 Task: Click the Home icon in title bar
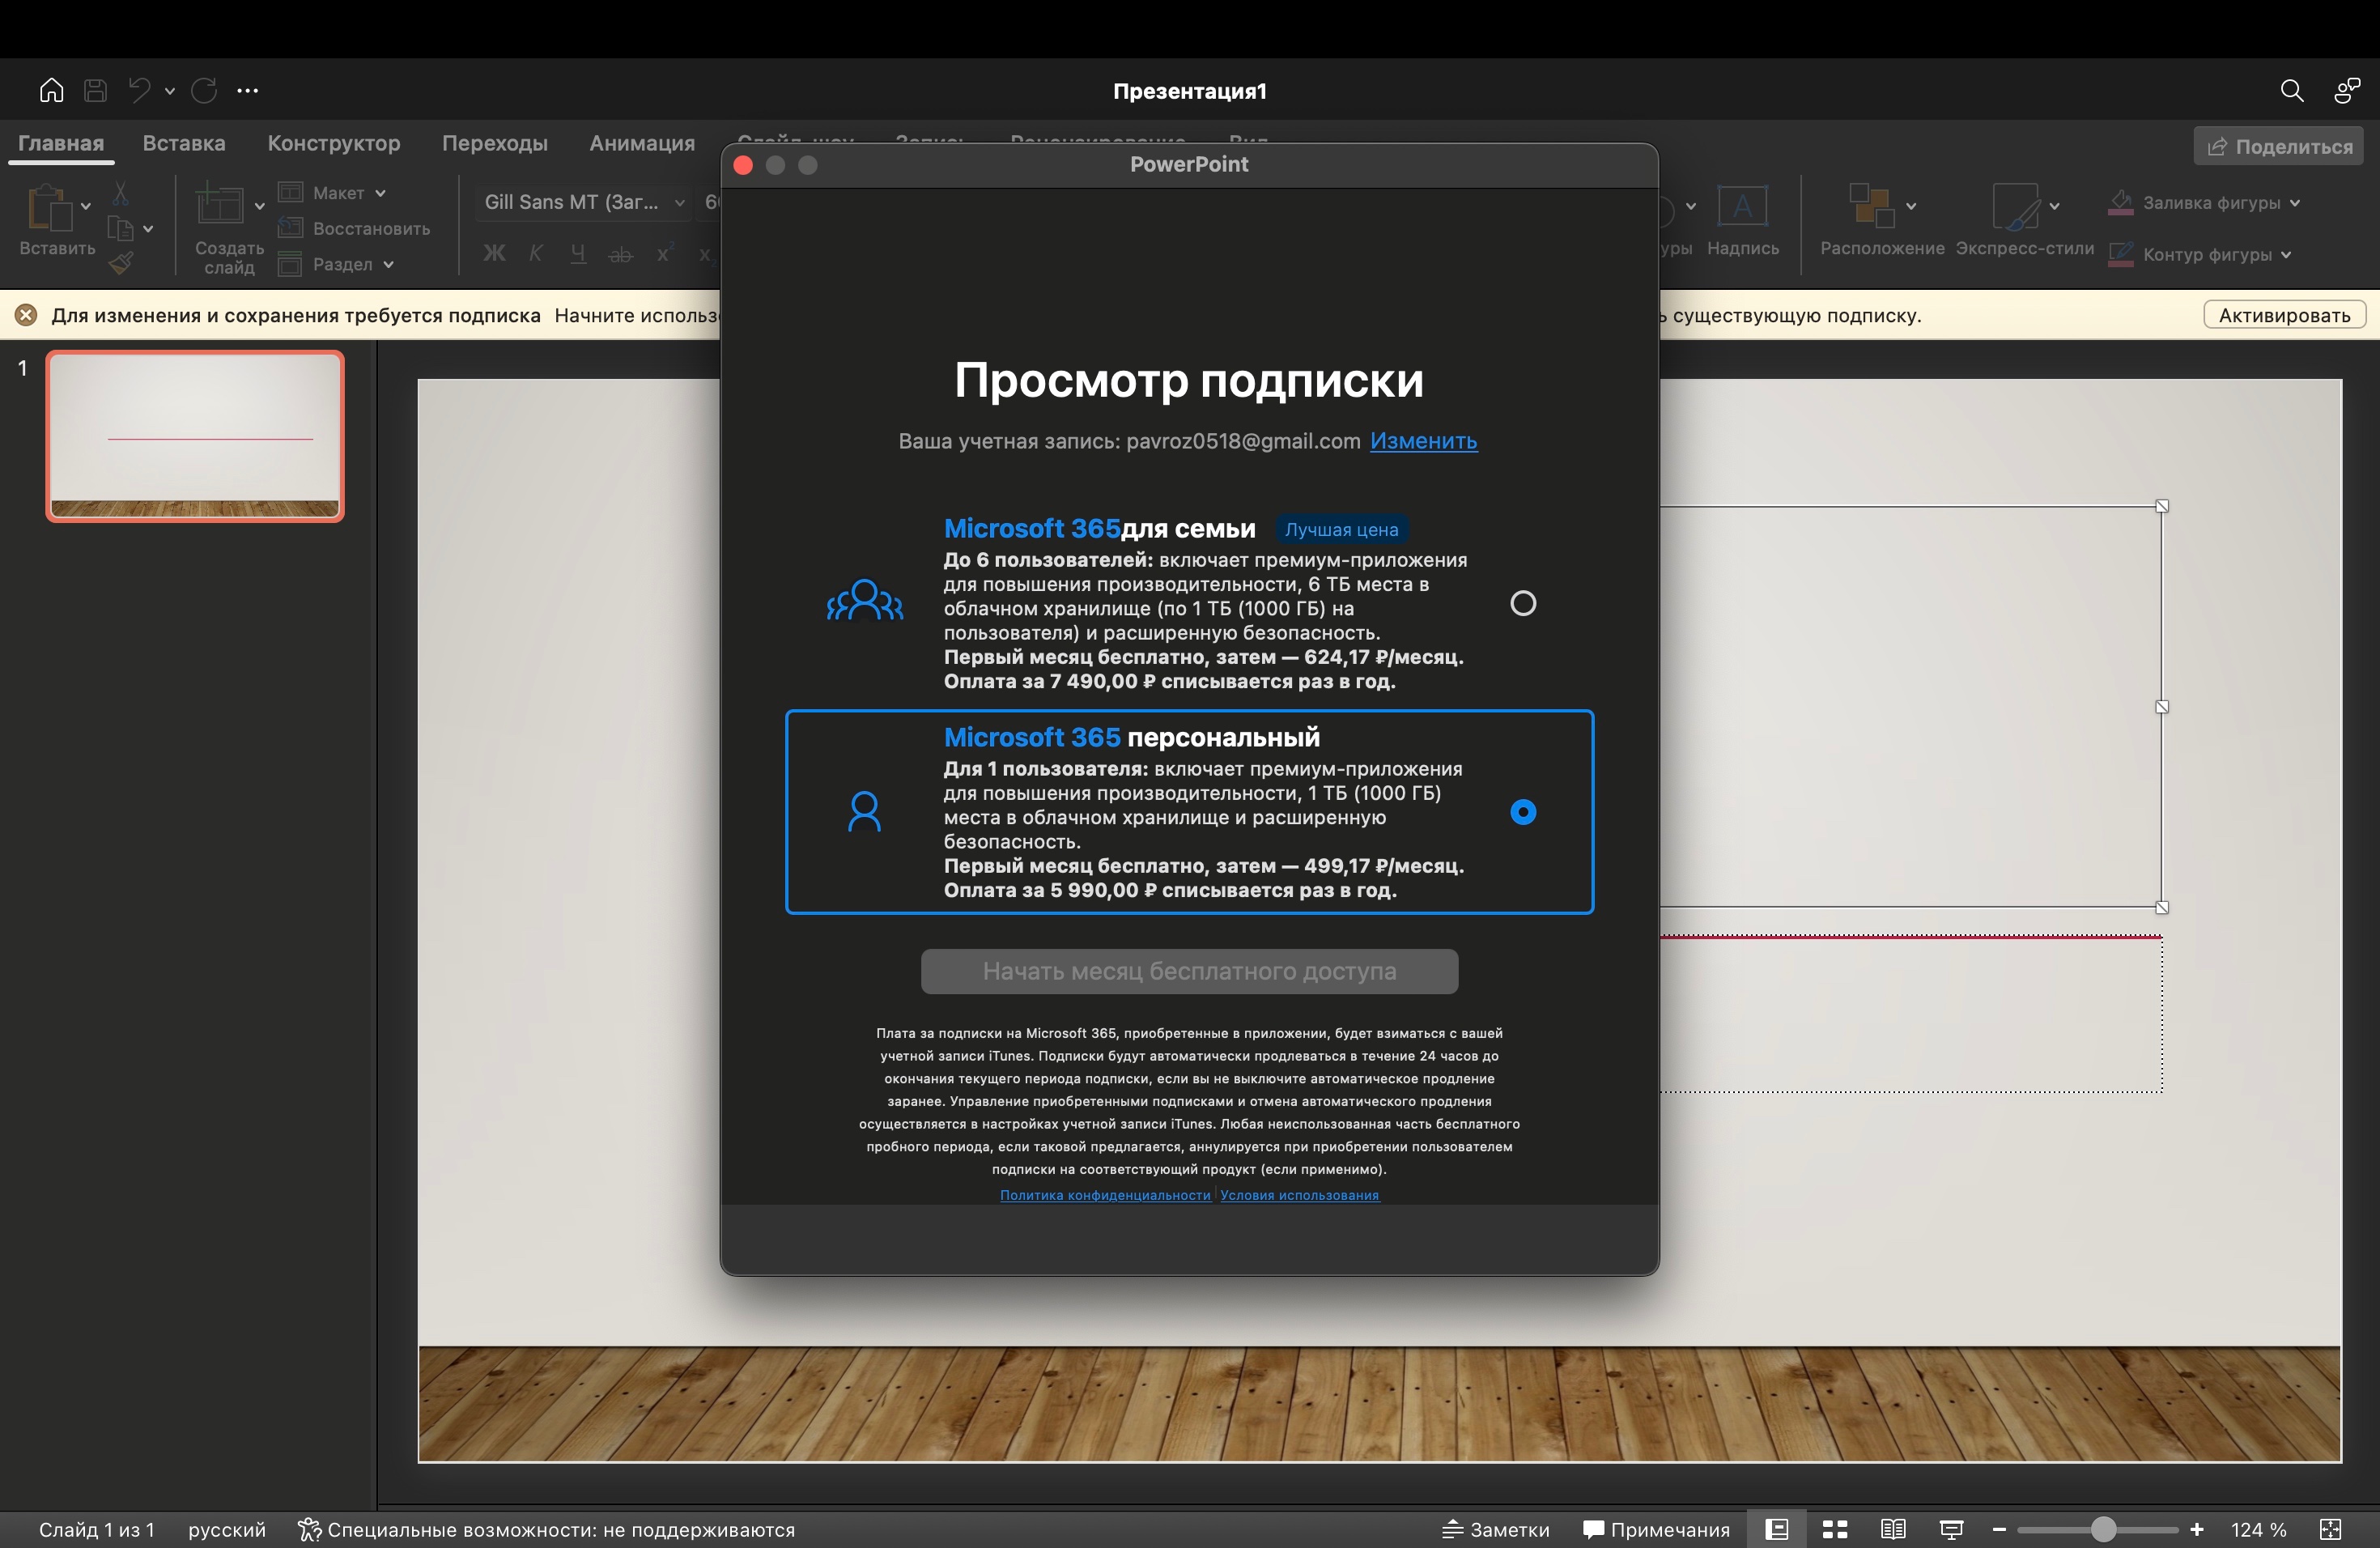click(51, 91)
